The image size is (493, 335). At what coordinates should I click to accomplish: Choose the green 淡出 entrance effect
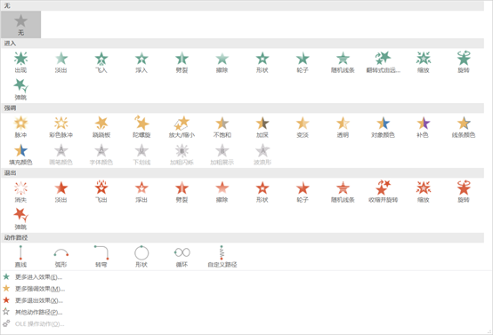61,62
